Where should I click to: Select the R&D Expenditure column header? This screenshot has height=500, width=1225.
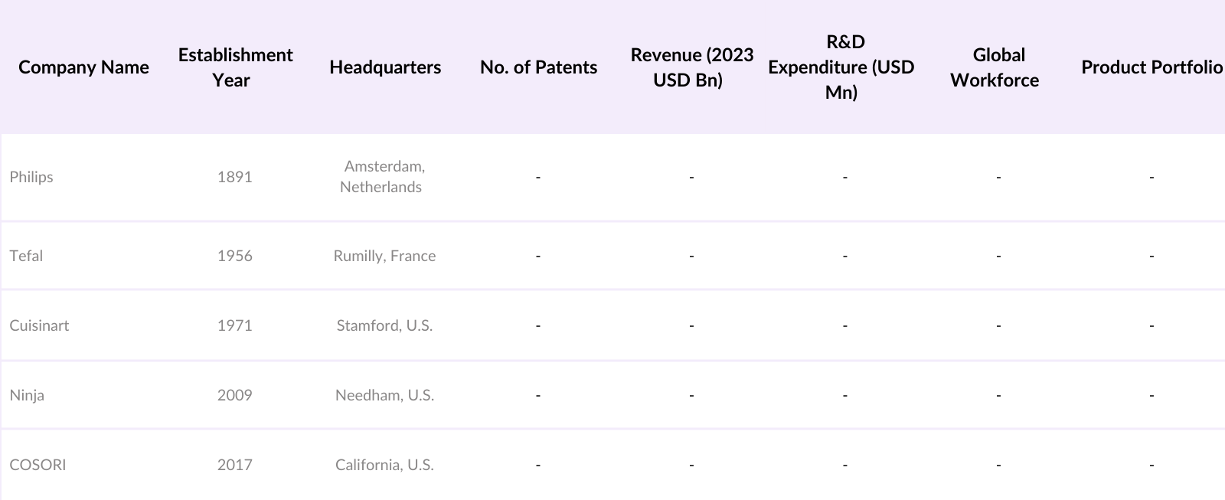tap(841, 67)
